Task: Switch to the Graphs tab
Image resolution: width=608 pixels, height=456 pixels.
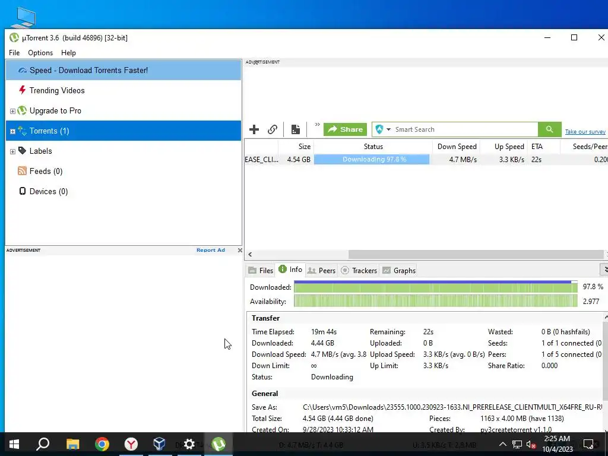Action: (399, 270)
